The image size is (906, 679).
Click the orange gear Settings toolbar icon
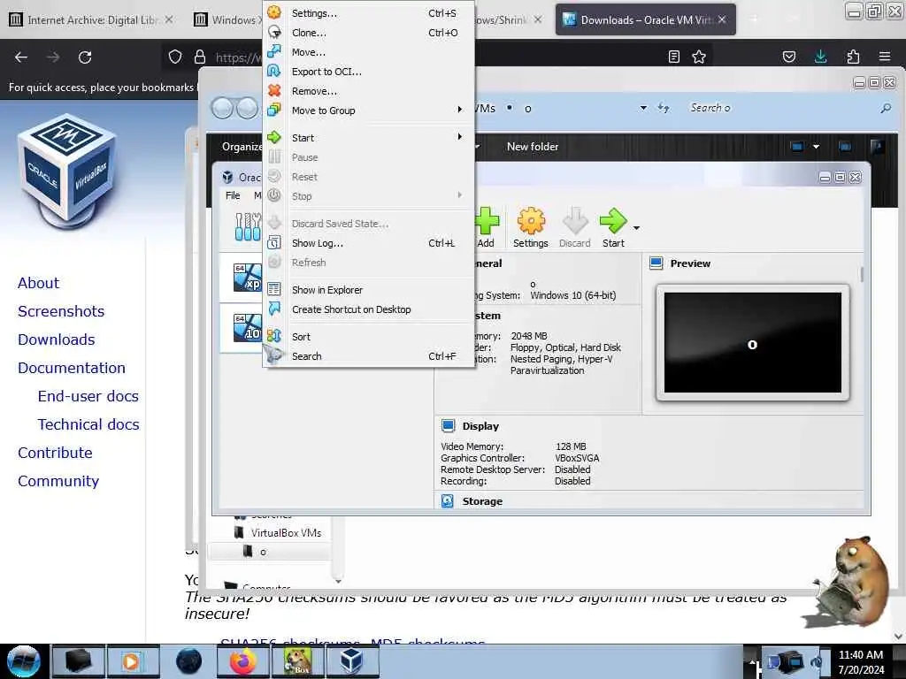[x=531, y=220]
